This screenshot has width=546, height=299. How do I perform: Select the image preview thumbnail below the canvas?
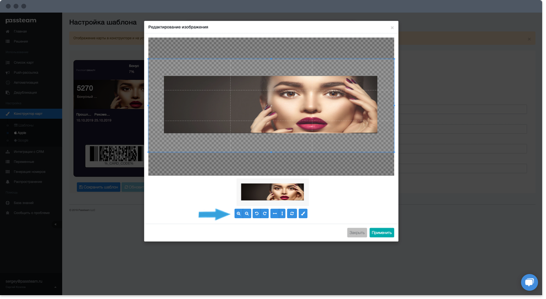coord(272,192)
